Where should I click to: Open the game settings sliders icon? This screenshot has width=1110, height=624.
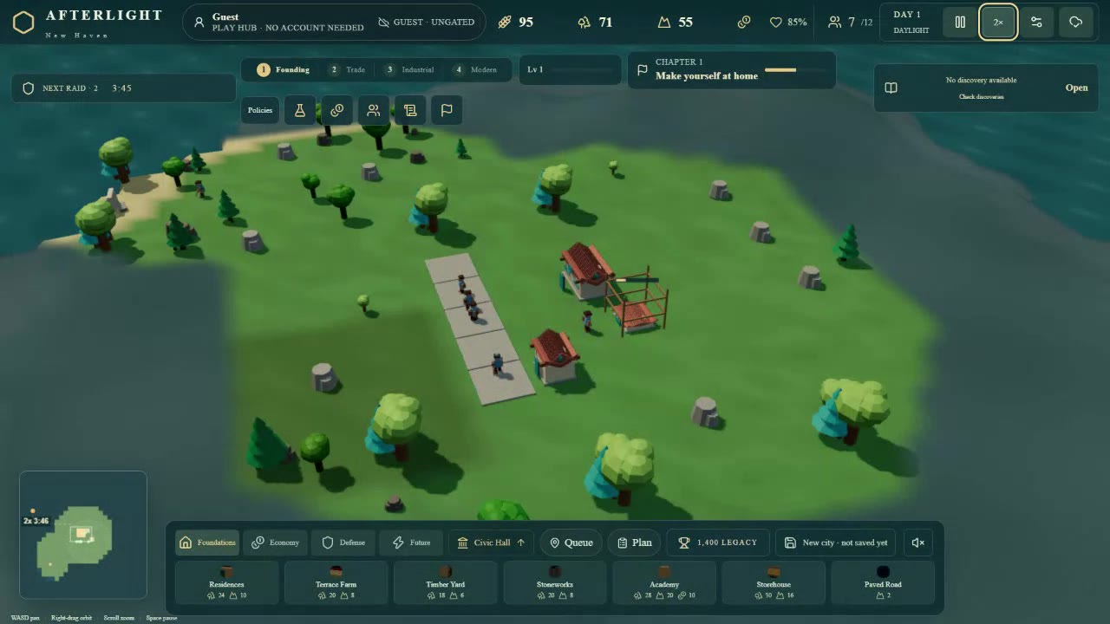click(1037, 23)
